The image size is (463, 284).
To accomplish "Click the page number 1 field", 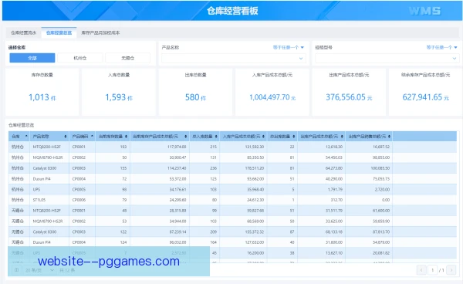I will pyautogui.click(x=433, y=270).
